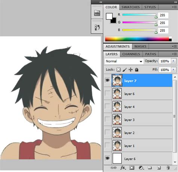This screenshot has height=172, width=178.
Task: Switch to the Channels tab
Action: point(131,54)
